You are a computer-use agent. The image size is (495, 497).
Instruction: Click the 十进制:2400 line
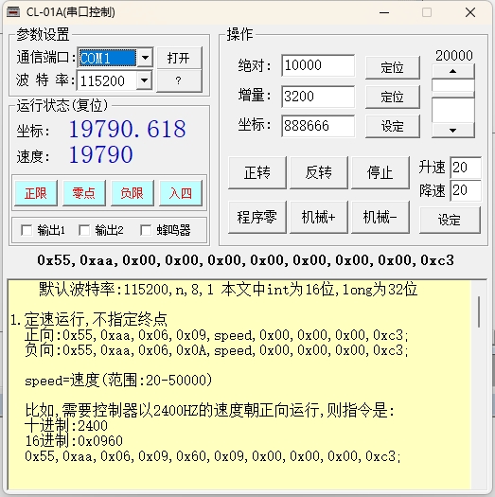tap(66, 425)
